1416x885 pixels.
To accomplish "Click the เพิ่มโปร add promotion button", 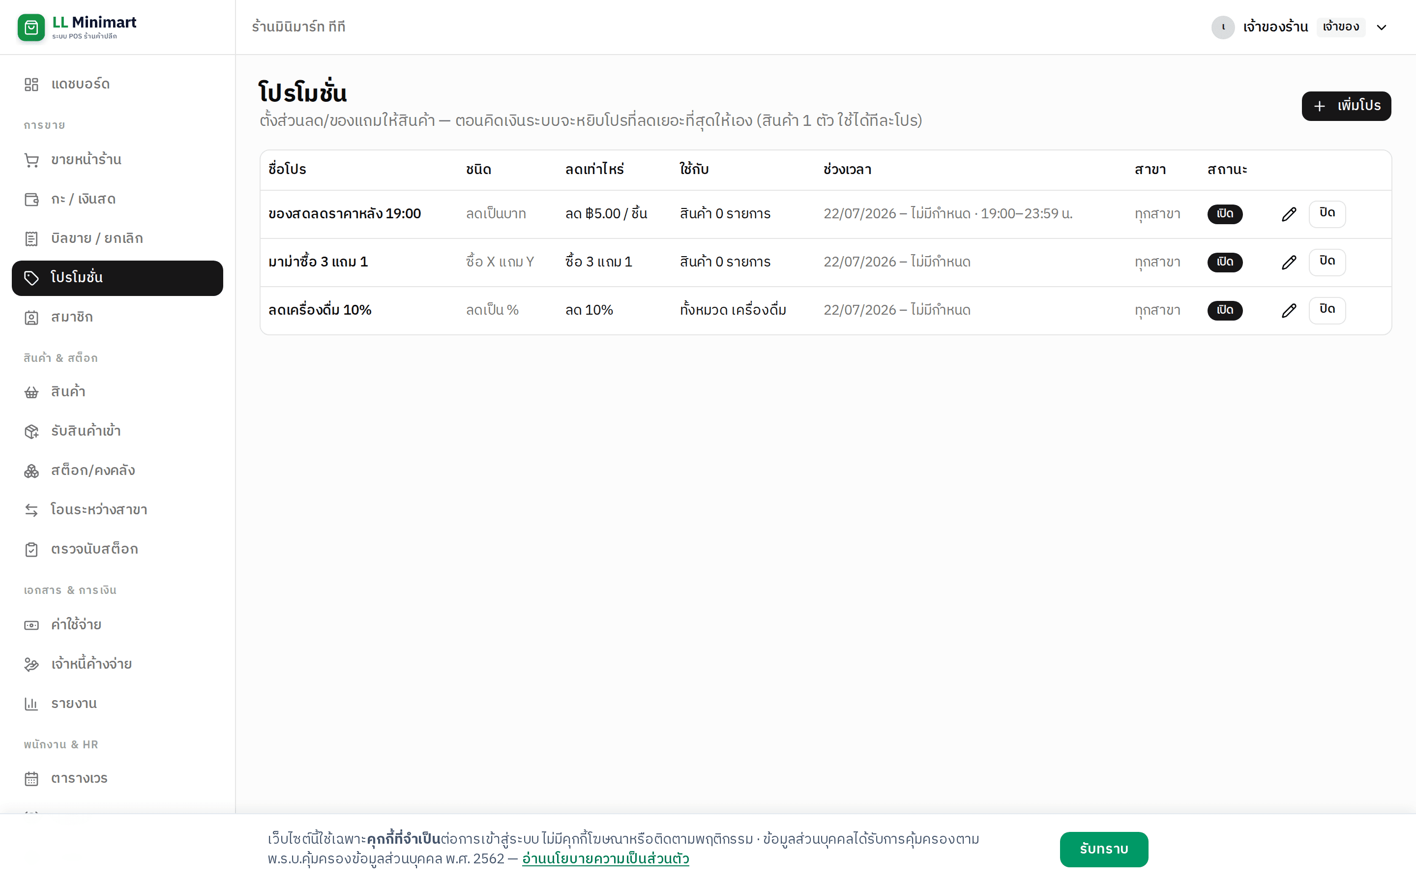I will point(1346,106).
